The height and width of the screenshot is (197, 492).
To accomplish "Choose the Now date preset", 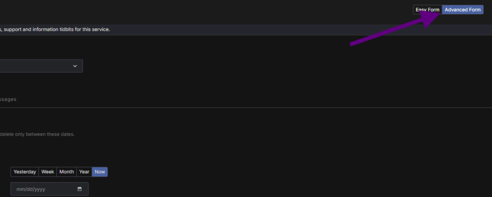I will click(x=100, y=172).
